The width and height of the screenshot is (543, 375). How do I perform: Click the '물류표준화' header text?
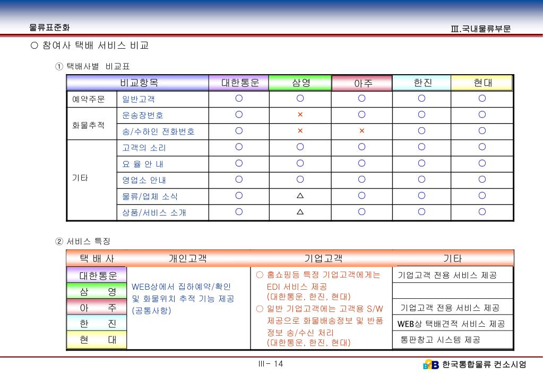point(49,28)
